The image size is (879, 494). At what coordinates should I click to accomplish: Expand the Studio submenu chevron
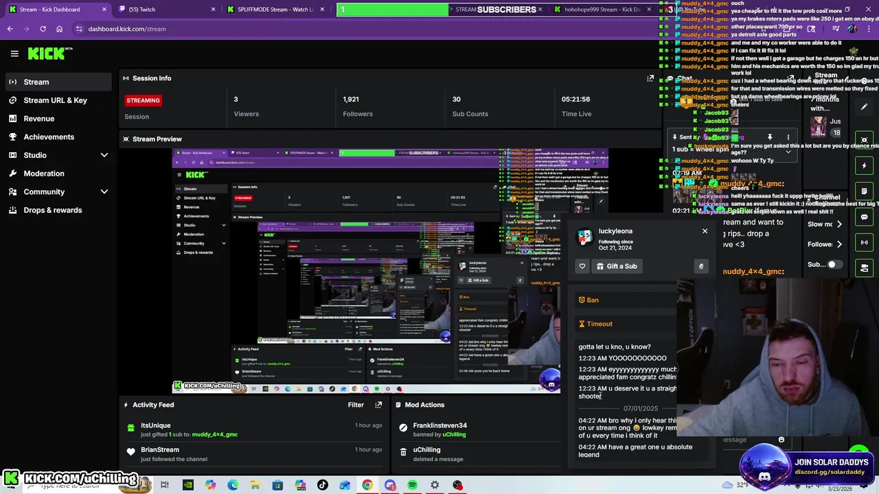104,155
